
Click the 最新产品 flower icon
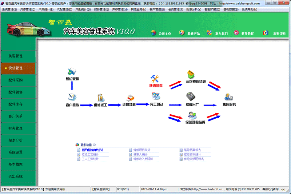point(182,33)
